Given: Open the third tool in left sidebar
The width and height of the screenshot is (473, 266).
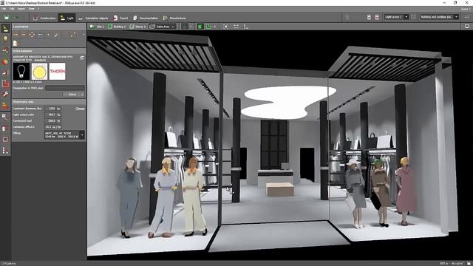Looking at the screenshot, I should 5,50.
